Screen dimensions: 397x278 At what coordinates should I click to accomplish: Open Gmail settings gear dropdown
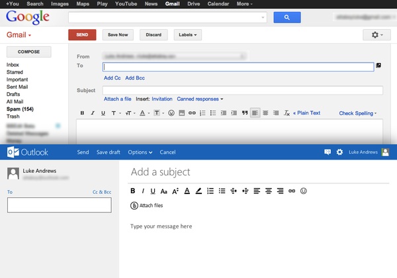[376, 34]
